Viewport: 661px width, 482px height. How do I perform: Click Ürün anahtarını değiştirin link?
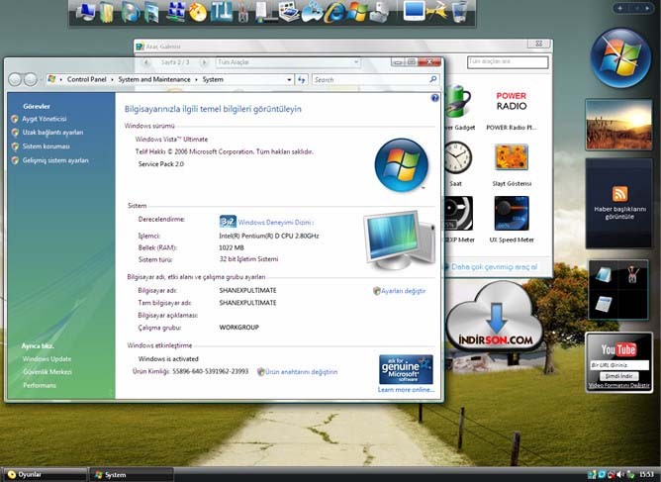tap(301, 372)
